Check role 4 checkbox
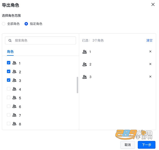 (9, 89)
